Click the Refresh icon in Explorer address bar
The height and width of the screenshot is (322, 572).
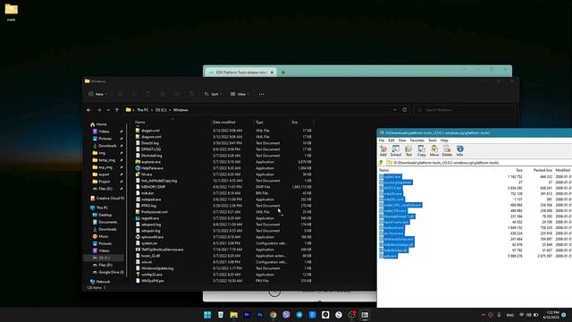[404, 110]
